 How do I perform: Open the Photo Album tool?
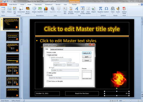28,10
